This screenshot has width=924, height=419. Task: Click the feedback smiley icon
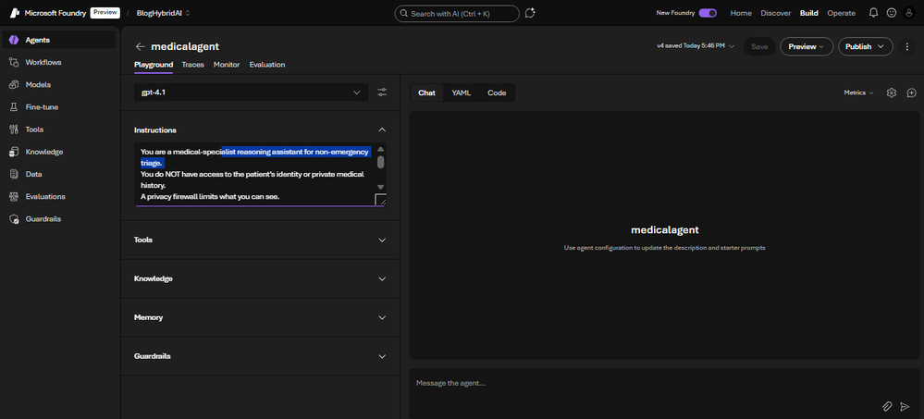click(891, 12)
